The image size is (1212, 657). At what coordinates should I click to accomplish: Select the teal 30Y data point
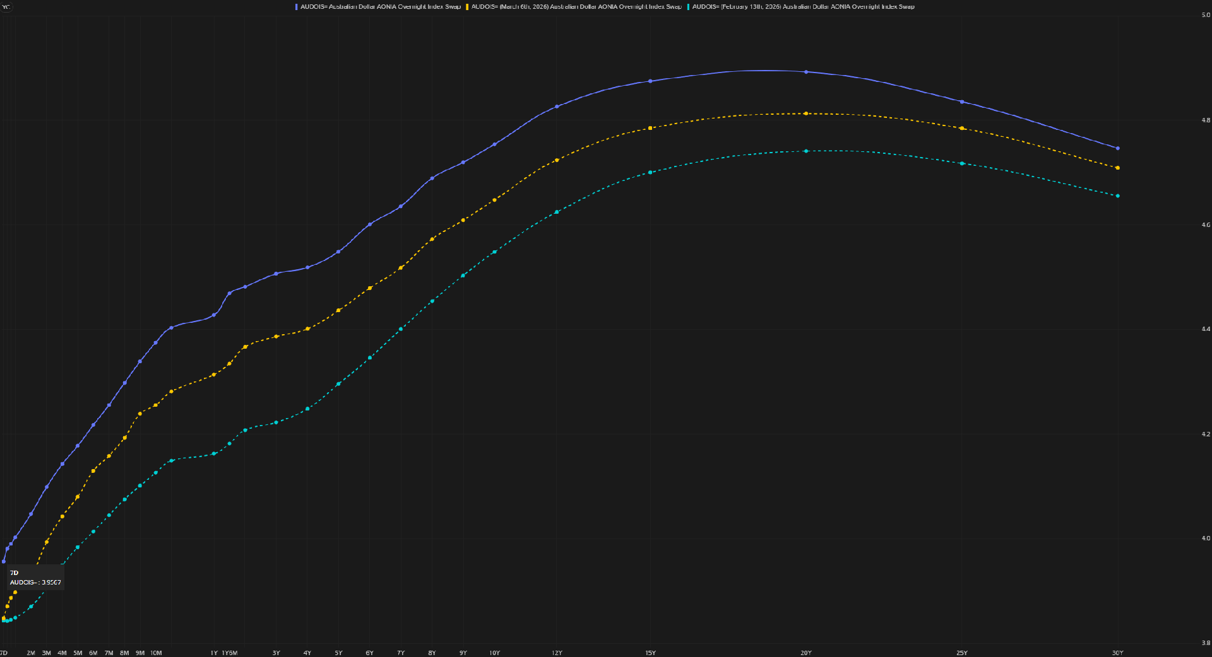(x=1118, y=196)
